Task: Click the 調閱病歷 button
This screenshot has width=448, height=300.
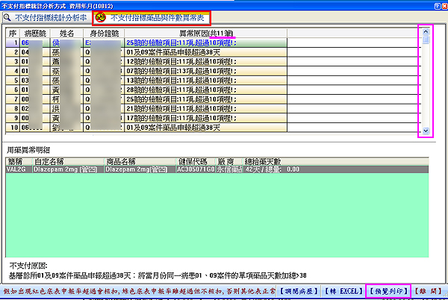Action: click(299, 288)
